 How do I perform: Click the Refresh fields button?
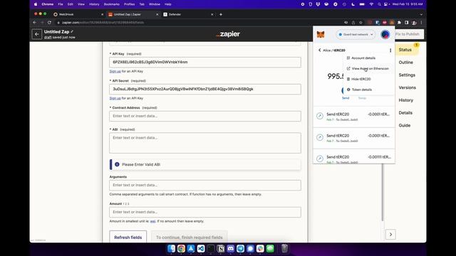point(128,237)
